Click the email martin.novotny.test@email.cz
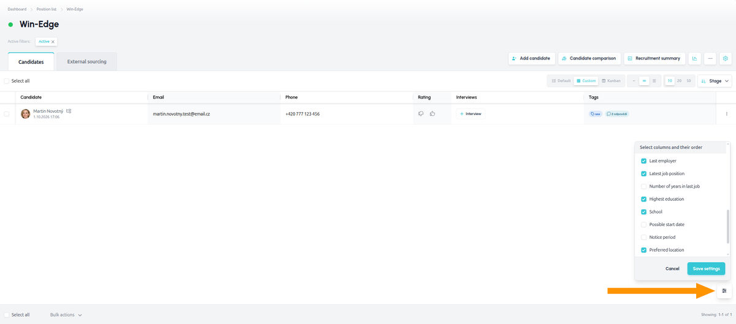 pos(182,114)
